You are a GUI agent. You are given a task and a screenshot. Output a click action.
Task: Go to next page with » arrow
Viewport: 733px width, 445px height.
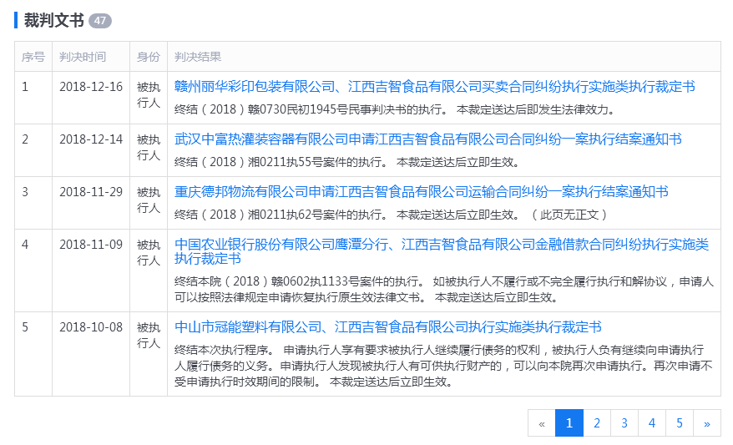(707, 423)
